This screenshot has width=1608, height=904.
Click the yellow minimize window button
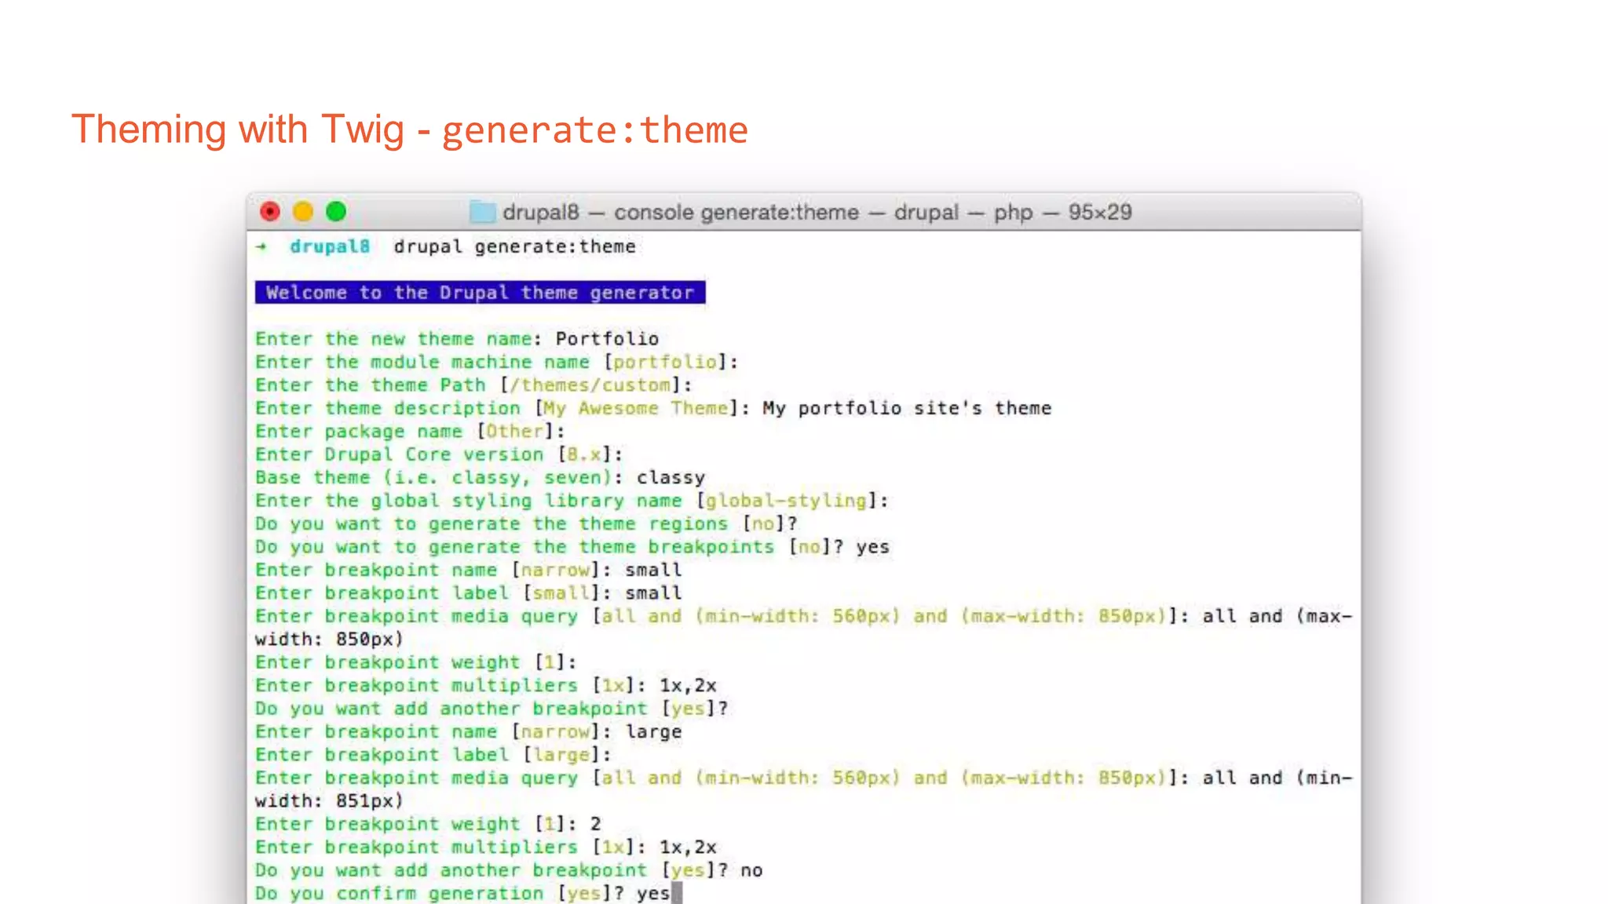(x=303, y=212)
